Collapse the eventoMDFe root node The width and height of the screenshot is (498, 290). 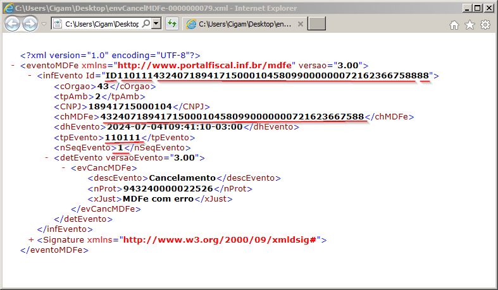point(13,65)
